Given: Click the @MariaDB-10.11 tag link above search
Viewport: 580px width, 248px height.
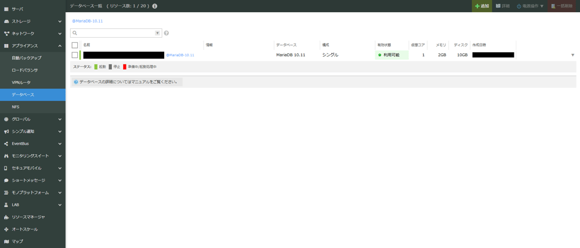Looking at the screenshot, I should (88, 21).
